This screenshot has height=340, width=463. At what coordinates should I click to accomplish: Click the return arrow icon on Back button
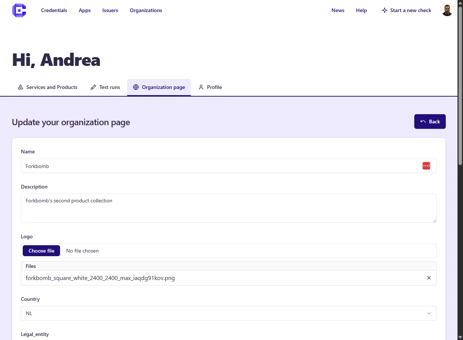point(423,122)
